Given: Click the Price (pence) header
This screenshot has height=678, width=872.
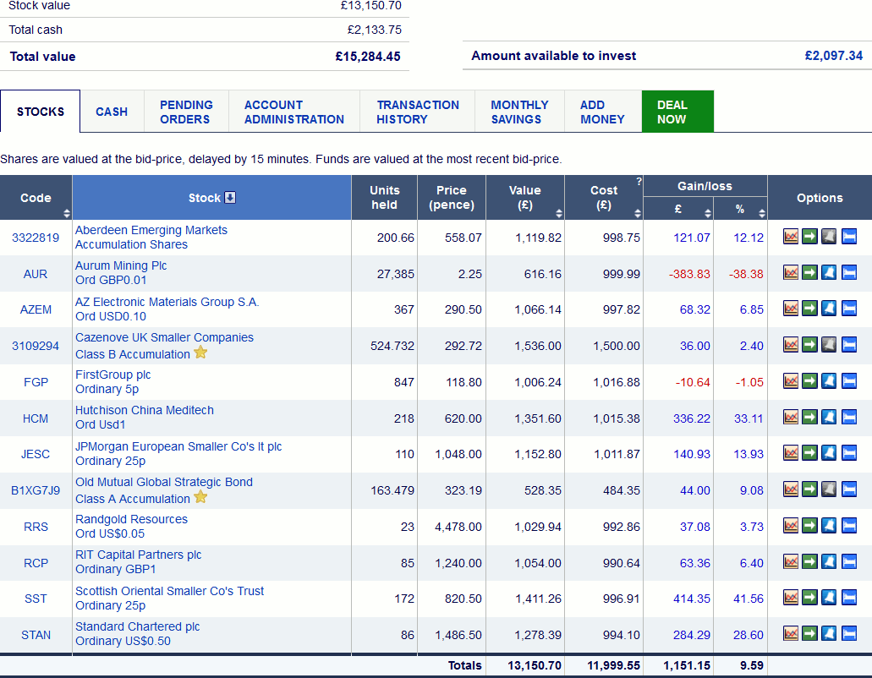Looking at the screenshot, I should pos(452,197).
